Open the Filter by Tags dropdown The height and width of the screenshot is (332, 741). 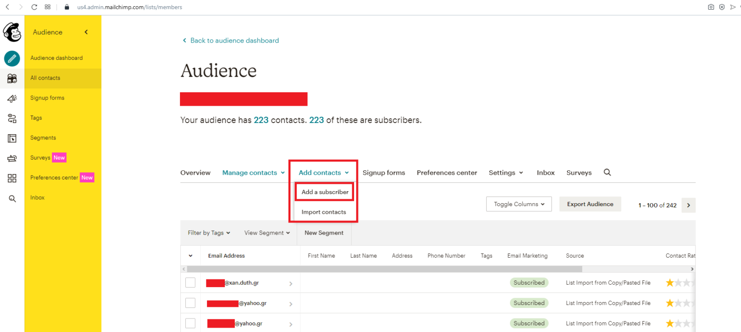tap(209, 233)
